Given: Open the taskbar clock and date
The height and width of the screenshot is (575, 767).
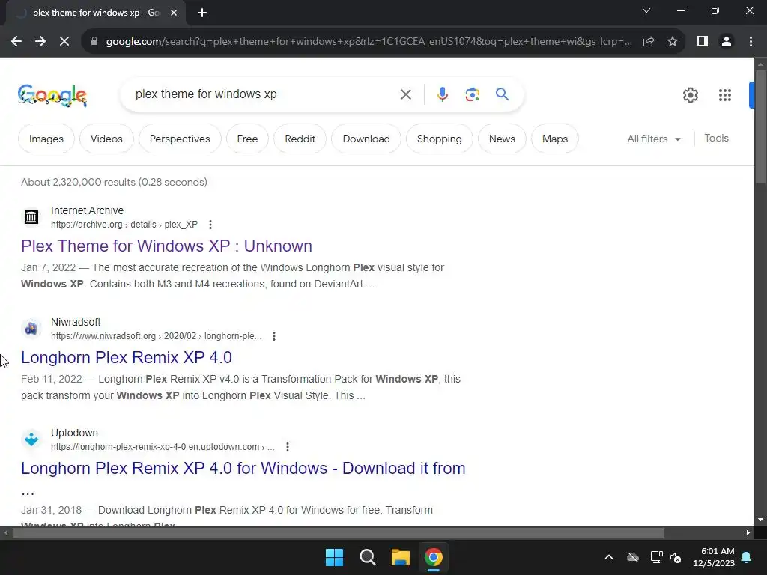Looking at the screenshot, I should tap(714, 557).
